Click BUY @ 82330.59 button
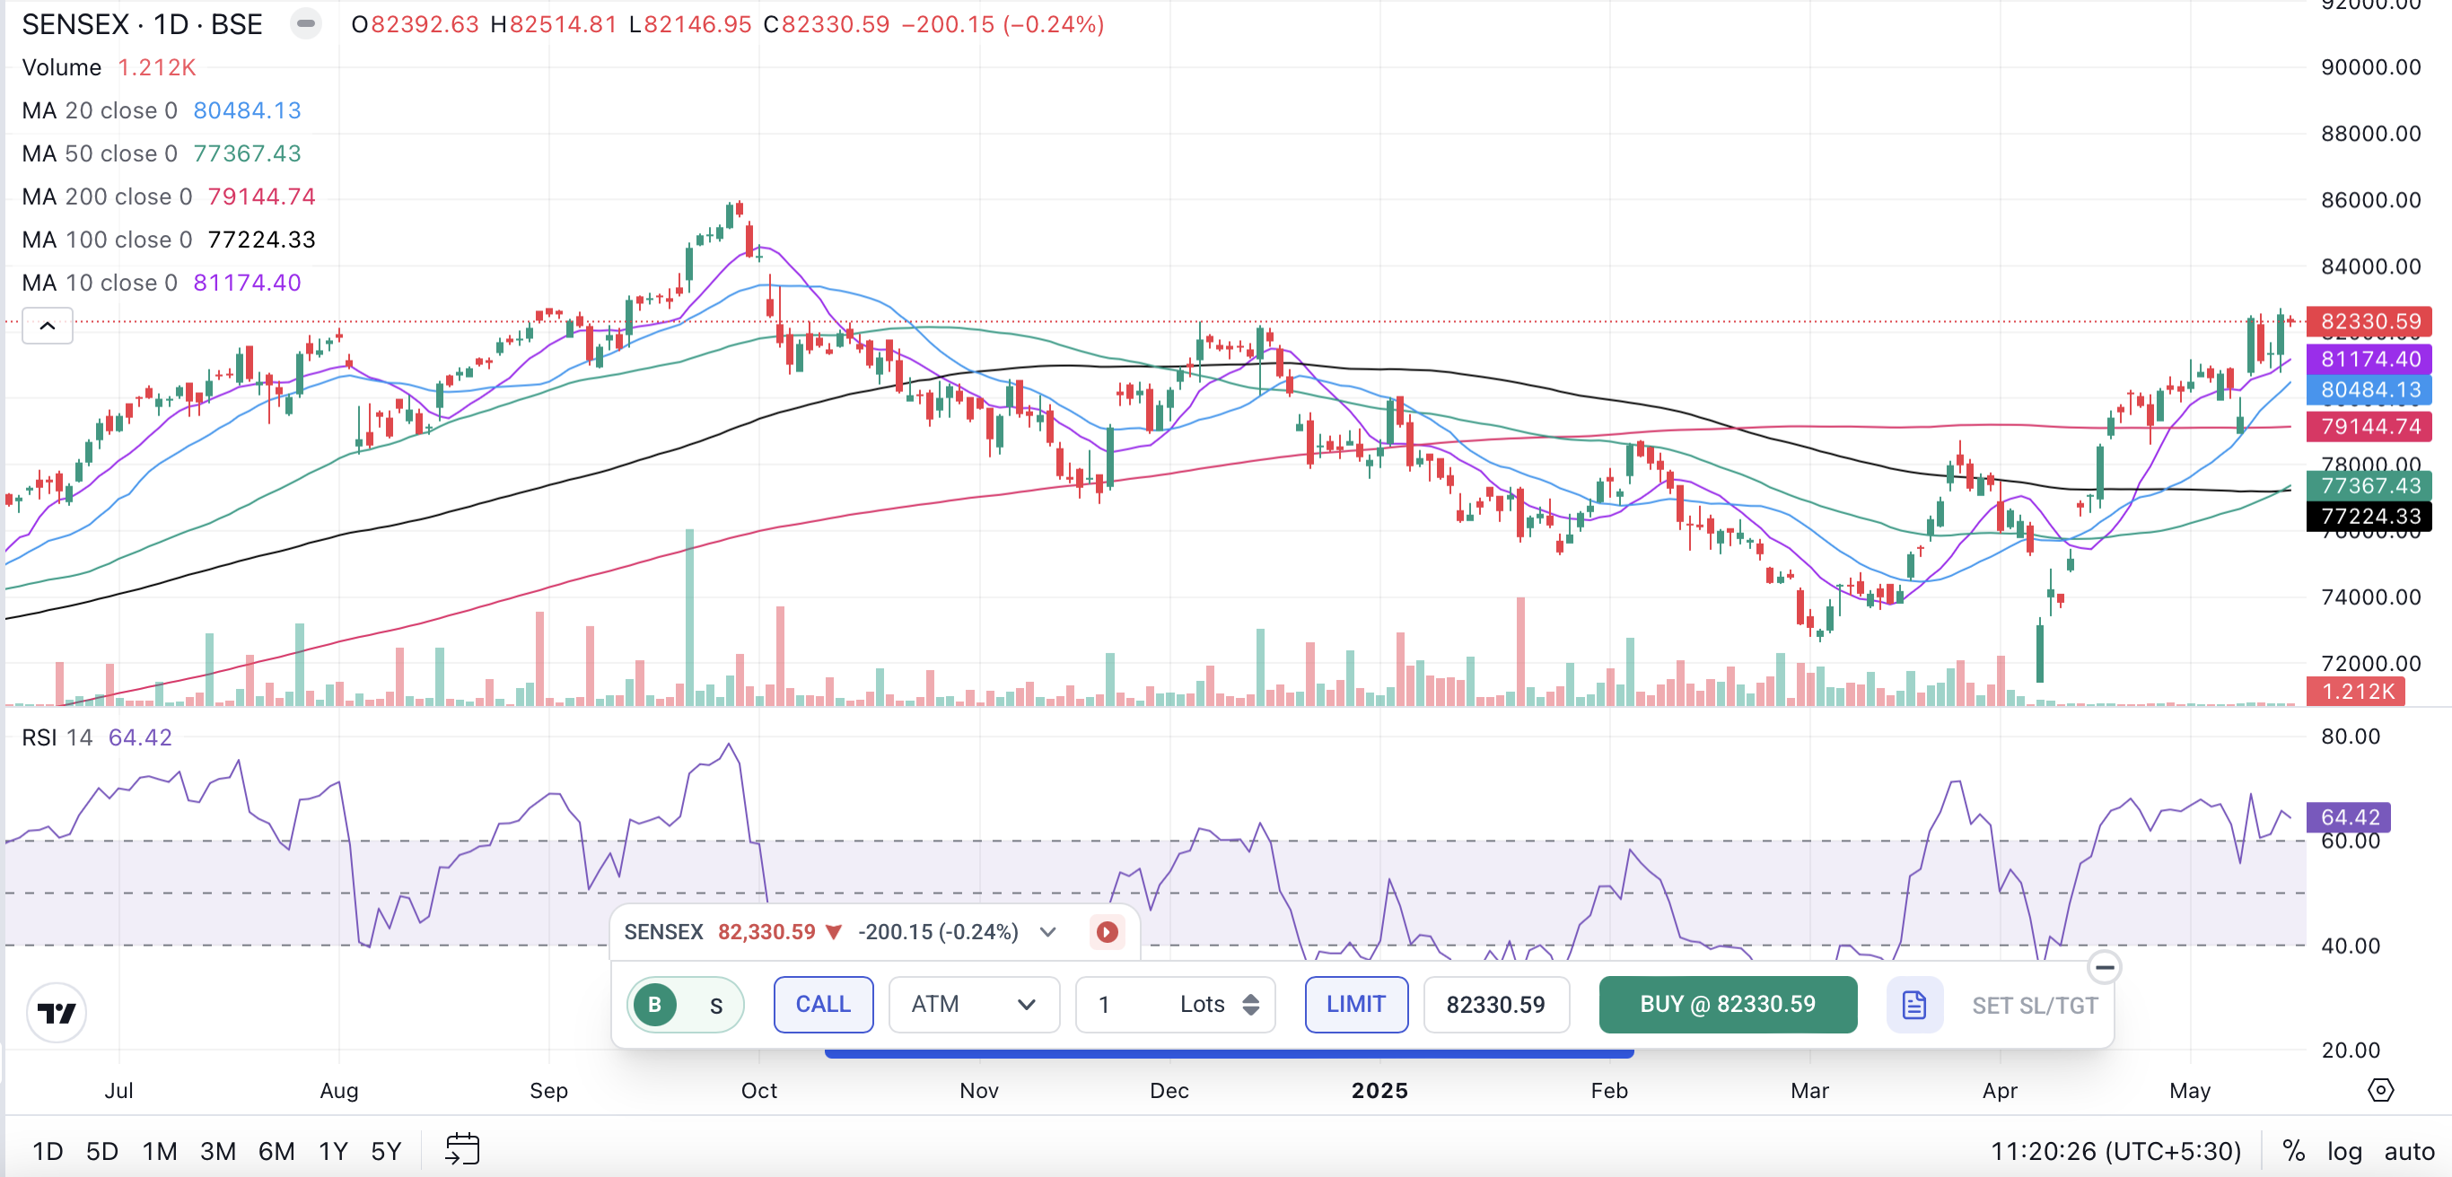The height and width of the screenshot is (1177, 2452). click(1727, 1005)
